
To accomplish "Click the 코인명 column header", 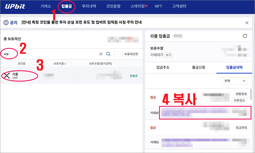I will [x=22, y=64].
